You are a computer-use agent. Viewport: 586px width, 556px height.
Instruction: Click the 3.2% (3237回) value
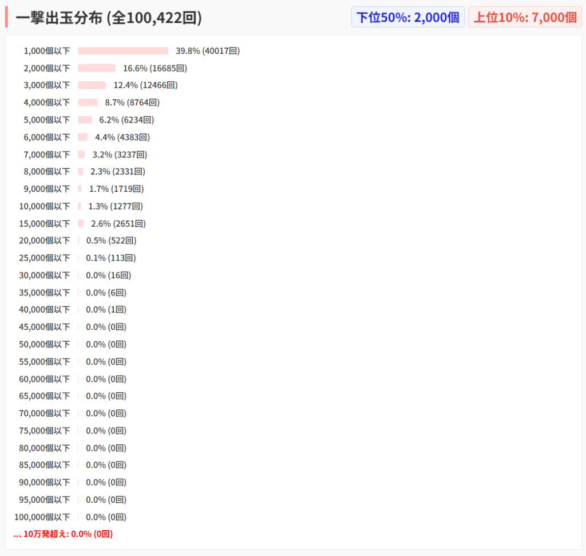point(120,155)
